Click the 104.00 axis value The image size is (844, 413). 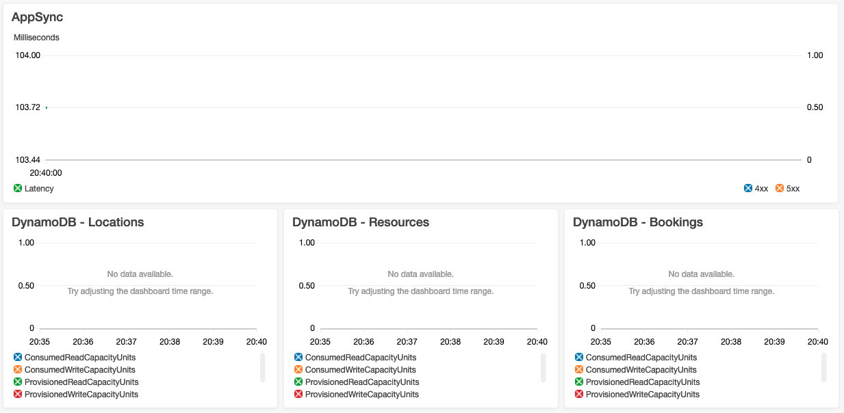(28, 55)
